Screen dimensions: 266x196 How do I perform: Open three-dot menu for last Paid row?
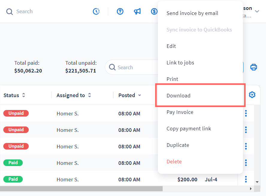tap(246, 179)
